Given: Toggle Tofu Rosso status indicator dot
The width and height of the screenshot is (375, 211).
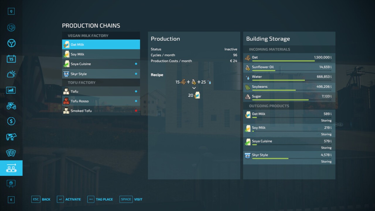Looking at the screenshot, I should [136, 101].
